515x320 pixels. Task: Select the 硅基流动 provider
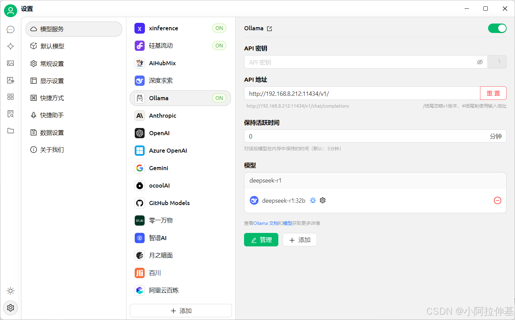coord(181,46)
